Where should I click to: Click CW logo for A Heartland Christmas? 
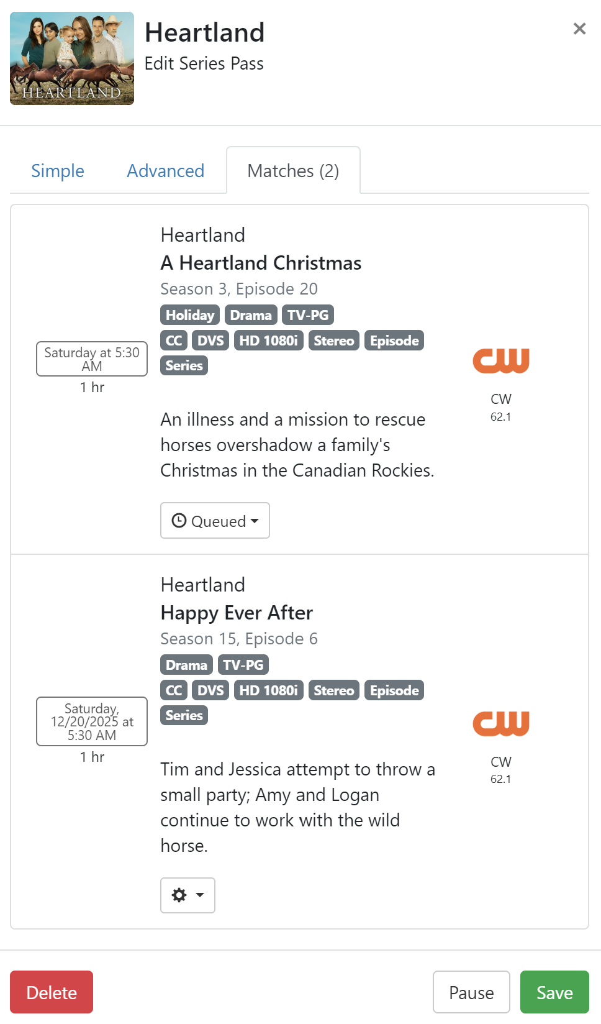[x=501, y=361]
